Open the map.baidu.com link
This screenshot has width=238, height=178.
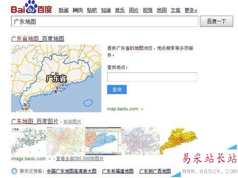[x=123, y=109]
